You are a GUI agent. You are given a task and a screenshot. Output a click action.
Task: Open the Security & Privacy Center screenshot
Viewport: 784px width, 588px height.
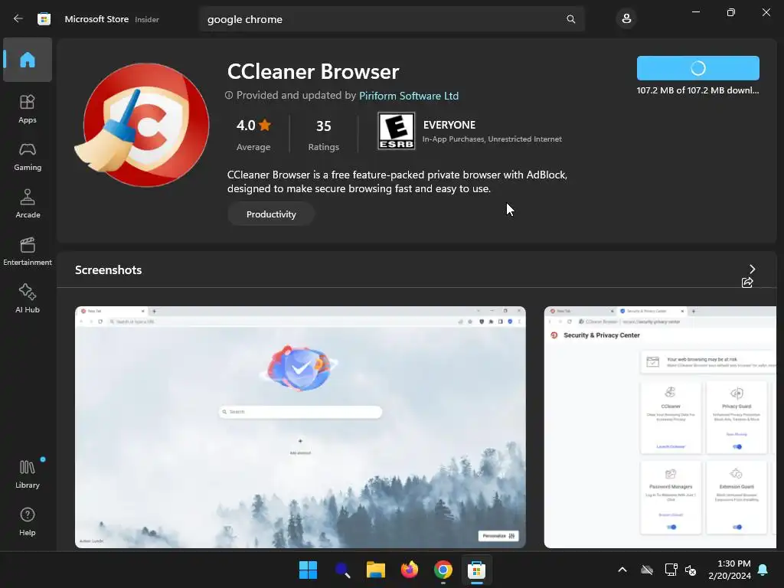(660, 427)
